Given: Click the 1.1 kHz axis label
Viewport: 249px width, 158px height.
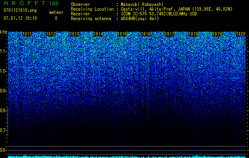Looking at the screenshot, I should click(3, 51).
